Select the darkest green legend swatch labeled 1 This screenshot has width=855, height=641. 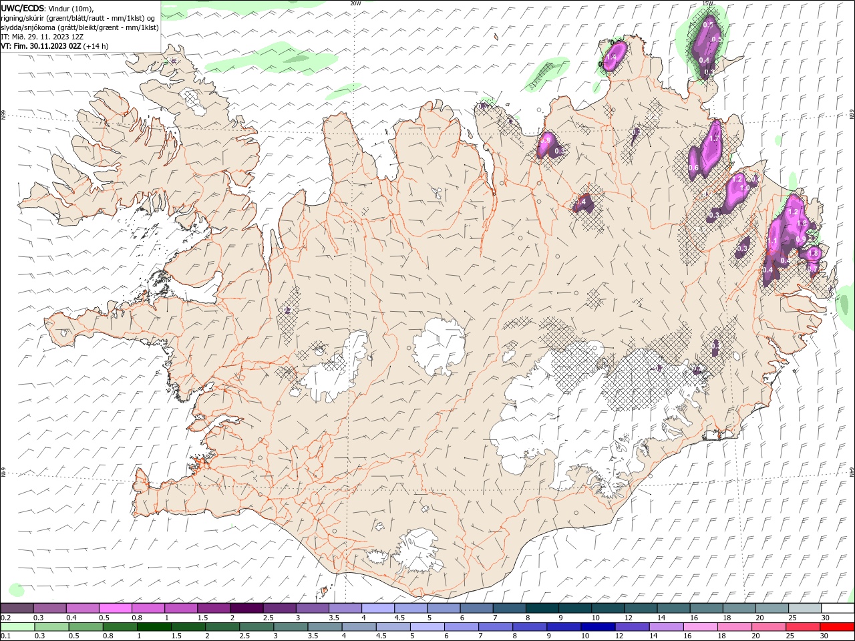point(154,627)
